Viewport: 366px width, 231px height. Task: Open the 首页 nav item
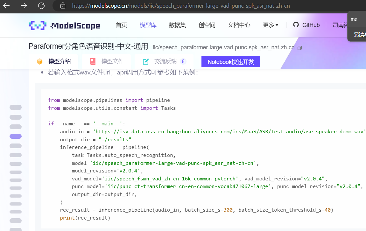(x=121, y=25)
